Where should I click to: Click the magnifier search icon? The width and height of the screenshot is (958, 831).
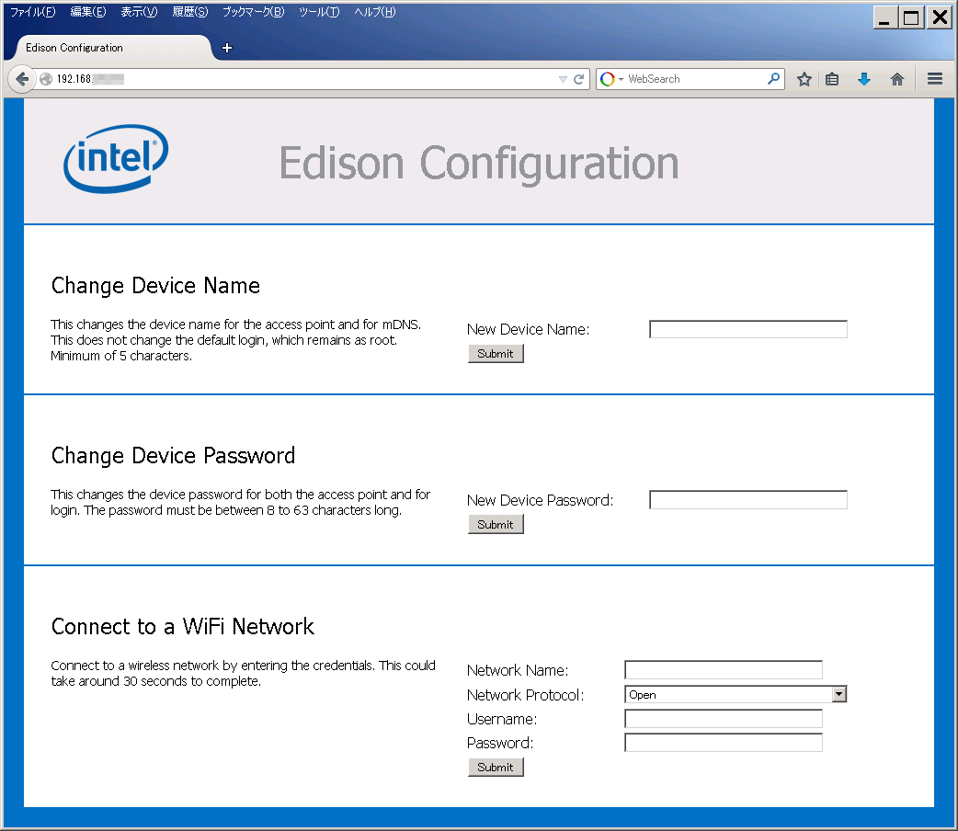click(773, 78)
